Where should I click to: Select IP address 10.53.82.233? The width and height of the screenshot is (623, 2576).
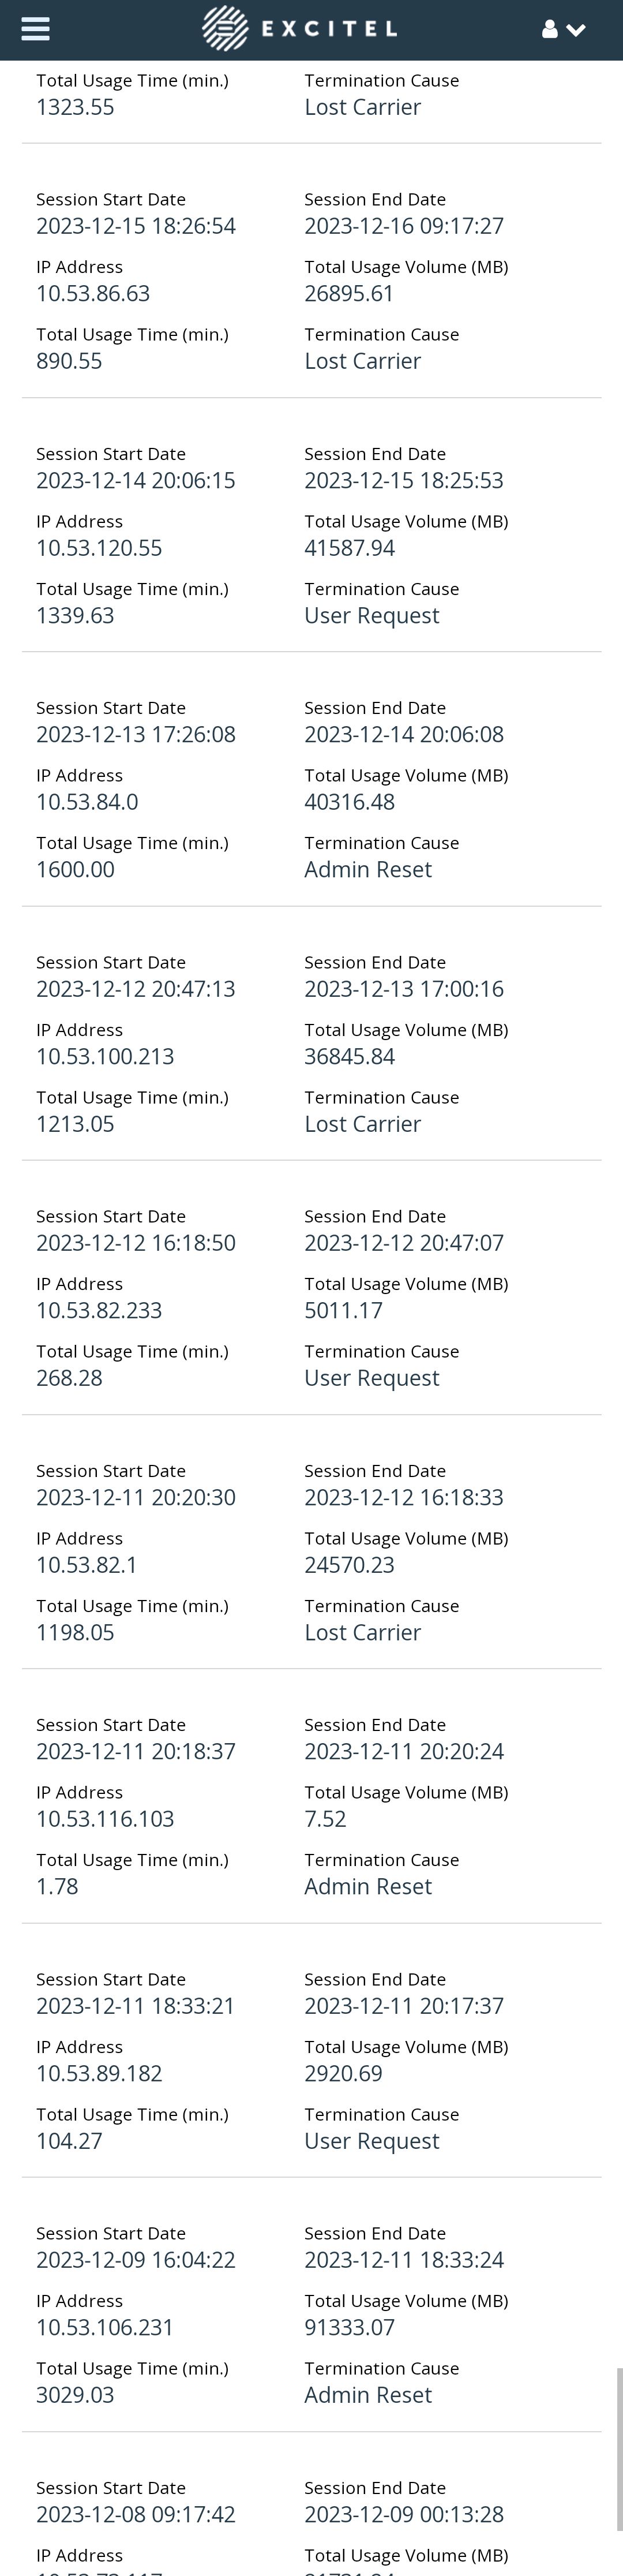99,1311
